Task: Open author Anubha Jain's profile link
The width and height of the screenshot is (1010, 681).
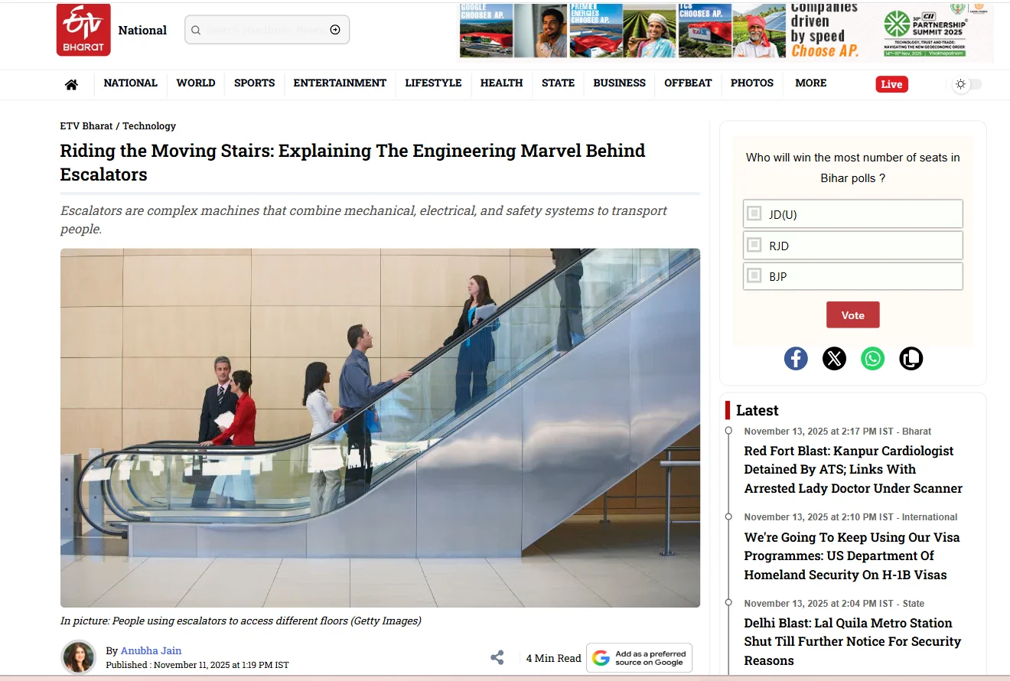Action: click(x=151, y=650)
